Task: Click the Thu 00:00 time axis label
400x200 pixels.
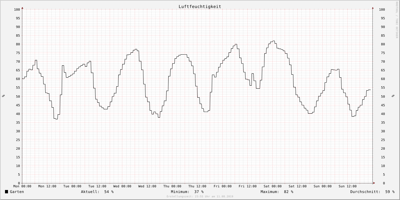Action: click(x=172, y=186)
